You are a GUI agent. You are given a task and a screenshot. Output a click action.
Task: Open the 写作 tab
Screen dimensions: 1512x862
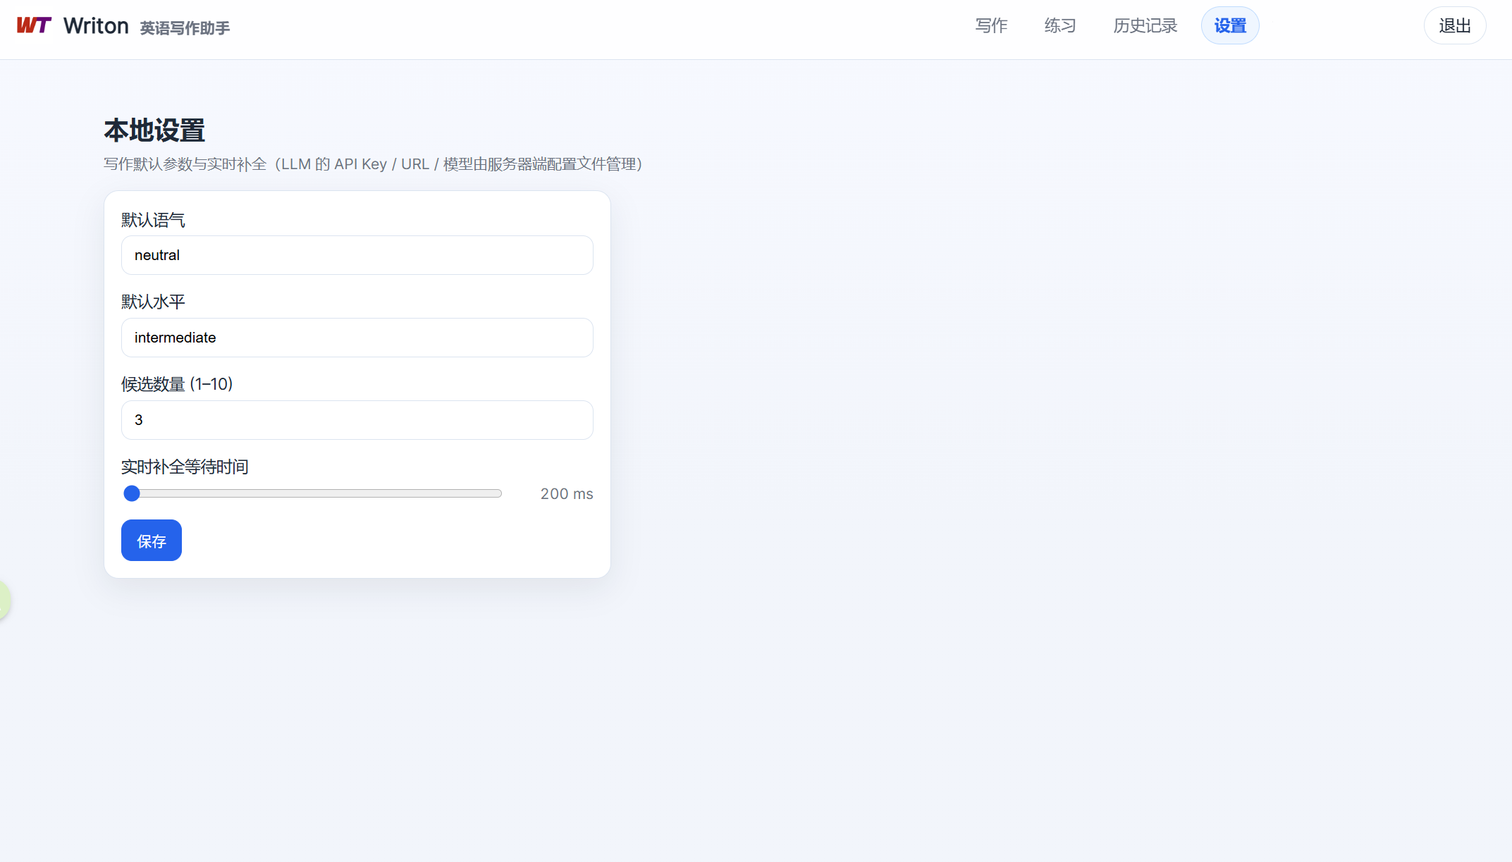pos(991,26)
